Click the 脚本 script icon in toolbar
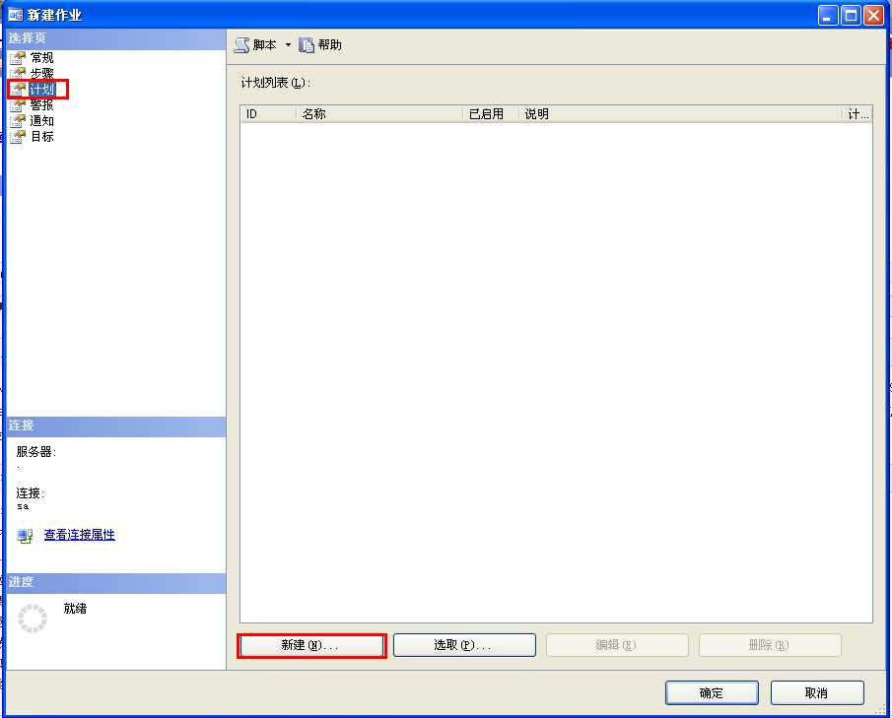 (241, 45)
